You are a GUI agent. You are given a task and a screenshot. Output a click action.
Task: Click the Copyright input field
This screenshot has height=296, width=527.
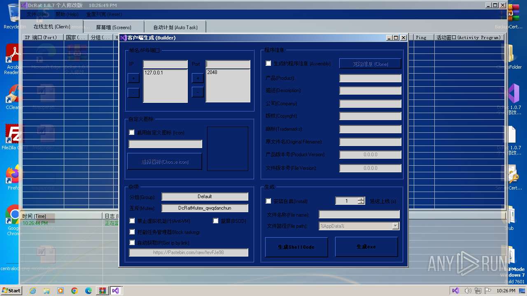[x=370, y=116]
